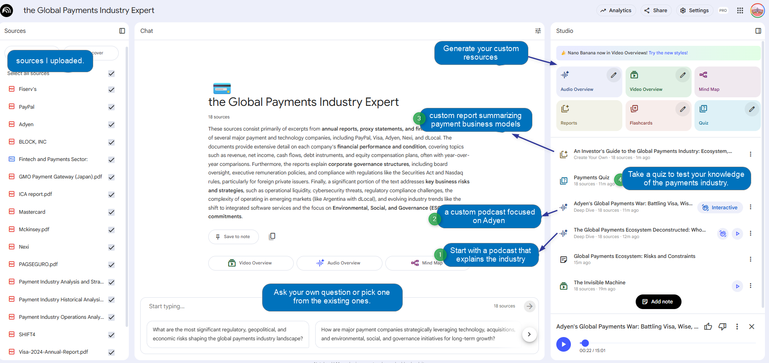769x363 pixels.
Task: Uncheck the SHIFT4 source checkbox
Action: 111,335
